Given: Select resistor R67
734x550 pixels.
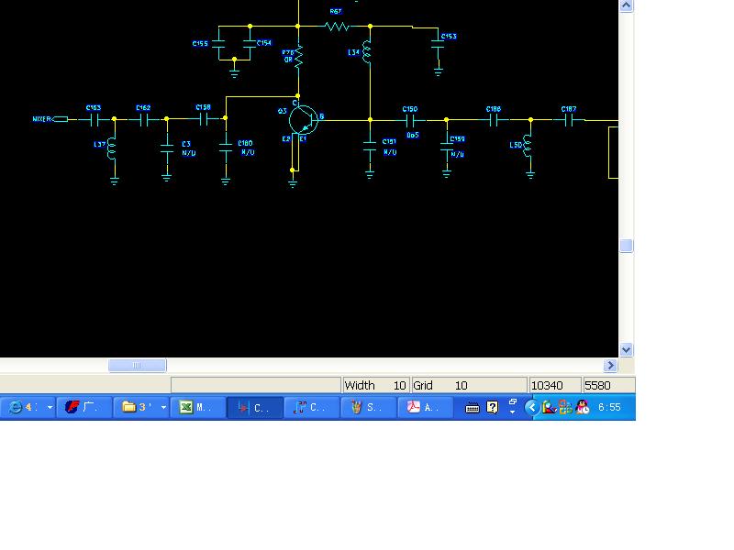Looking at the screenshot, I should [337, 27].
